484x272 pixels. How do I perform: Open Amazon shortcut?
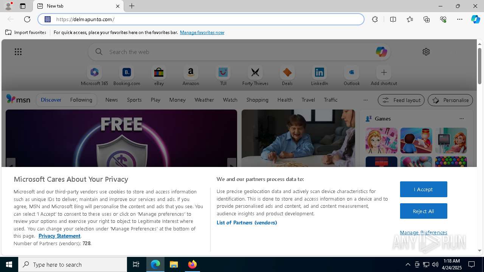[x=191, y=76]
